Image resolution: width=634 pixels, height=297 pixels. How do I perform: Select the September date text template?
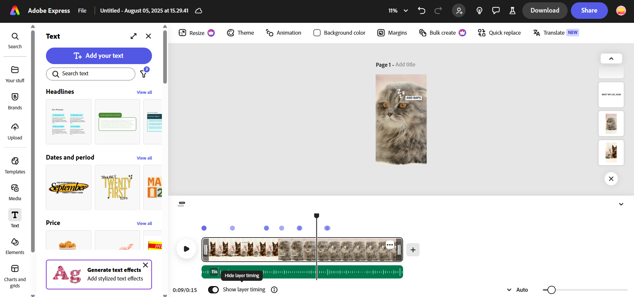pos(69,187)
